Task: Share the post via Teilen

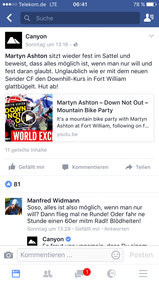Action: 138,167
